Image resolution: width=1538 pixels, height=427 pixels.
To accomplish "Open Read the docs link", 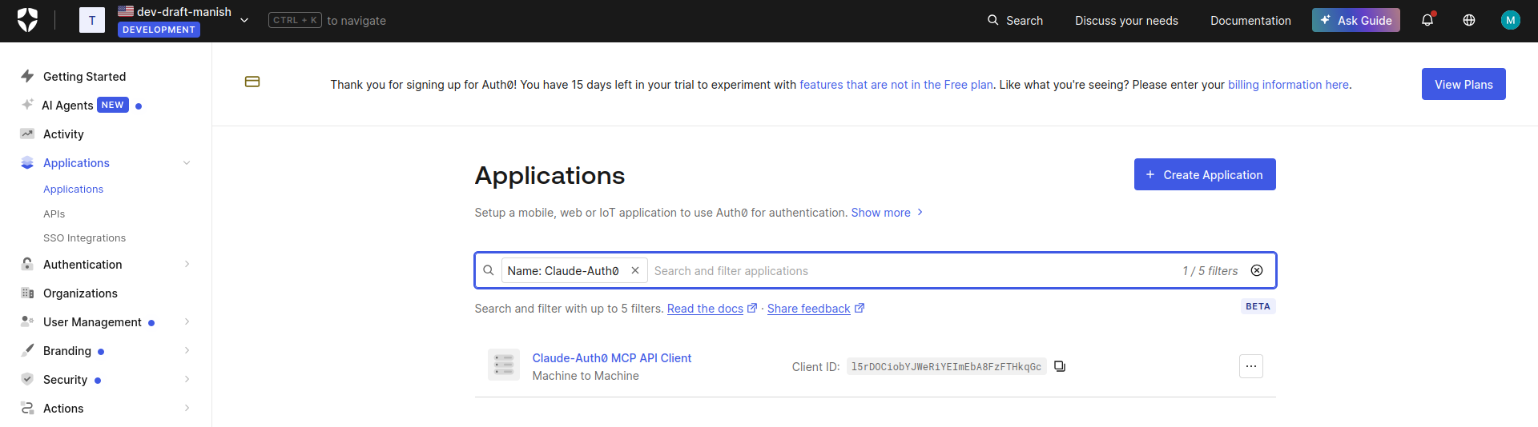I will pyautogui.click(x=711, y=309).
